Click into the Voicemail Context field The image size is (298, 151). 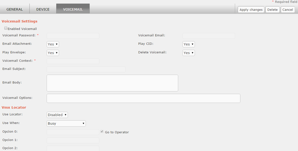73,61
